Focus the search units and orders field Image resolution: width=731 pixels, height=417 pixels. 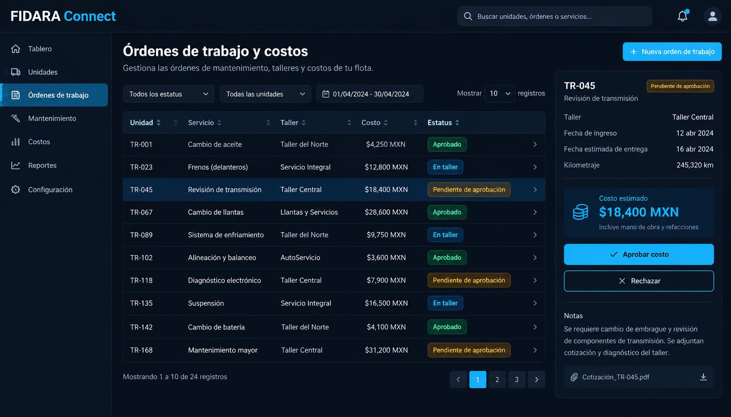(x=555, y=16)
